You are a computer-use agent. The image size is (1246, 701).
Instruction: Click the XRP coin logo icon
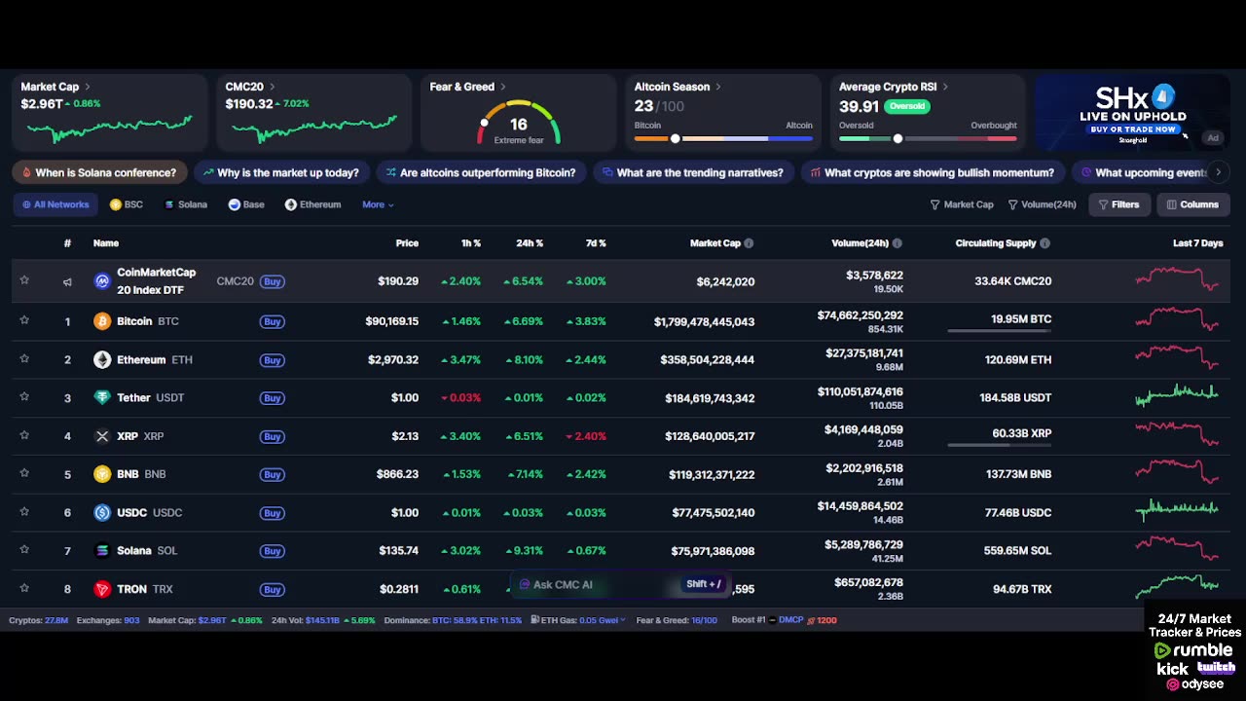pyautogui.click(x=102, y=436)
